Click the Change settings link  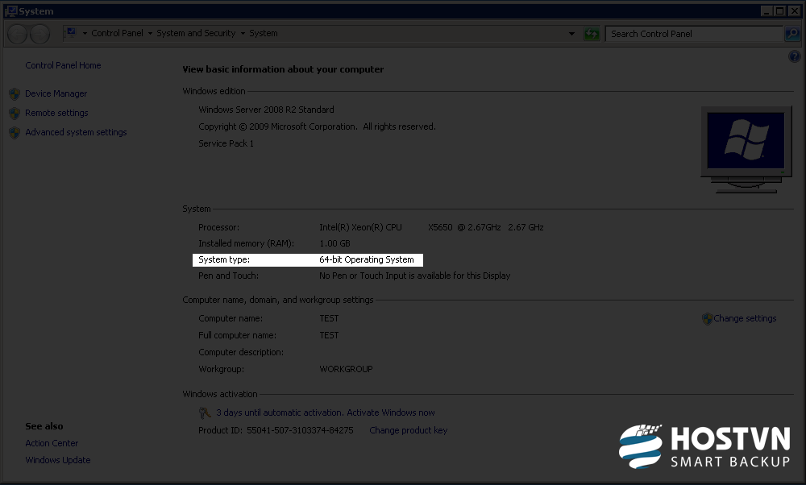[745, 318]
